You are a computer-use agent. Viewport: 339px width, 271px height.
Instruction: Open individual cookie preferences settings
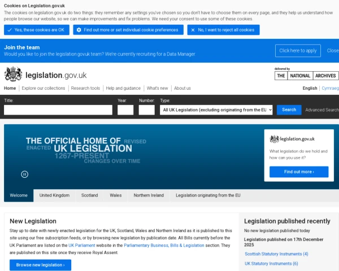tap(128, 30)
